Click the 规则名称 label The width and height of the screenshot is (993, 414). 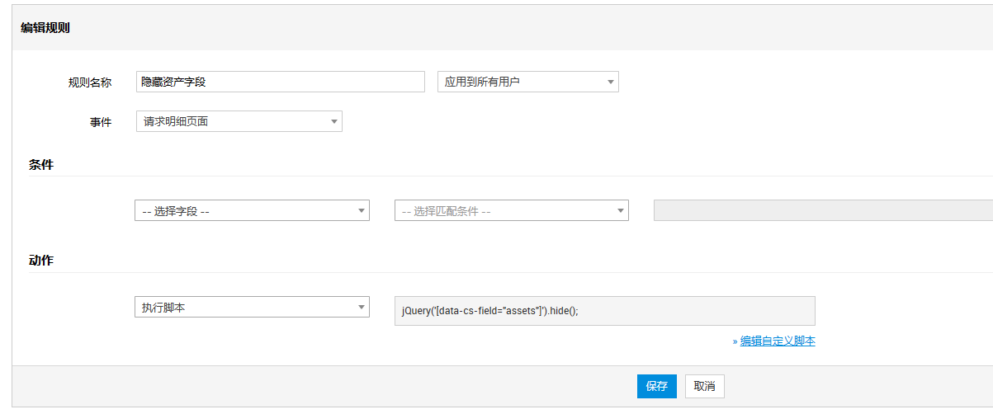90,82
